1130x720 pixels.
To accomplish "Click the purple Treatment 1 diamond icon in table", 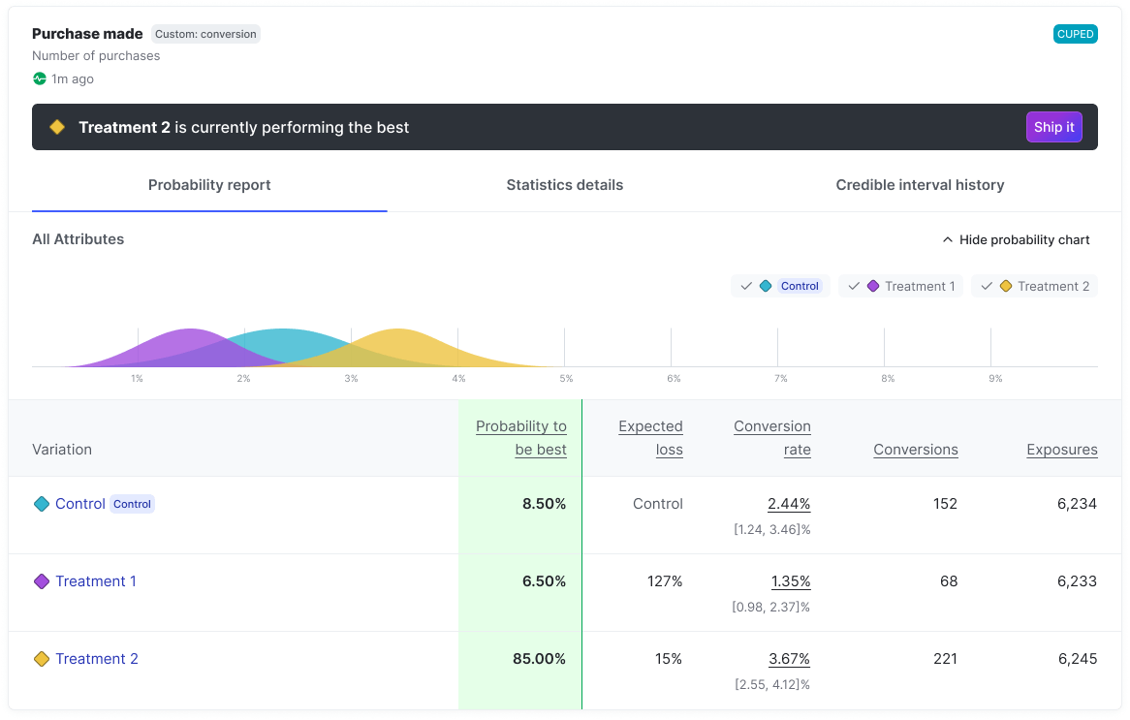I will tap(42, 581).
